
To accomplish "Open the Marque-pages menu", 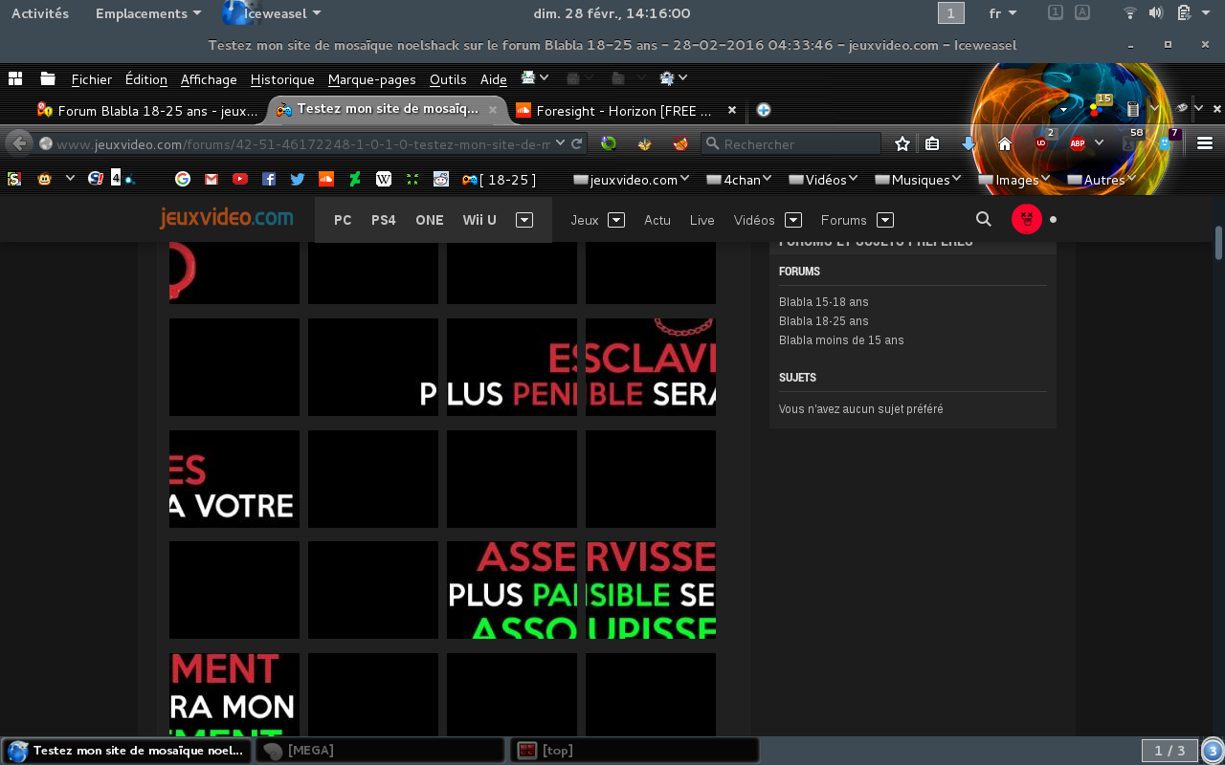I will [372, 79].
